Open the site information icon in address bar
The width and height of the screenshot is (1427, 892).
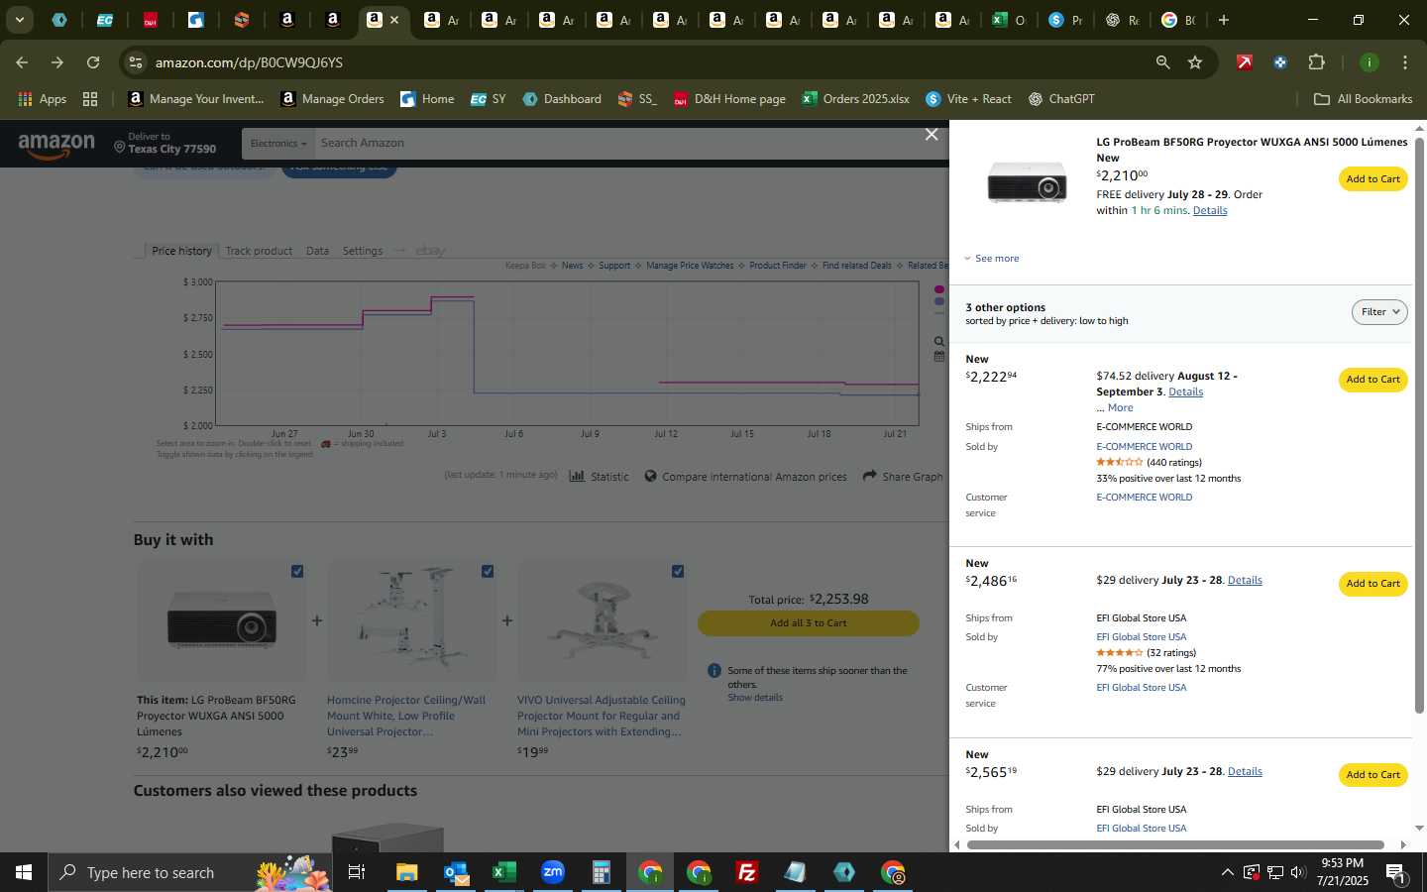click(136, 62)
